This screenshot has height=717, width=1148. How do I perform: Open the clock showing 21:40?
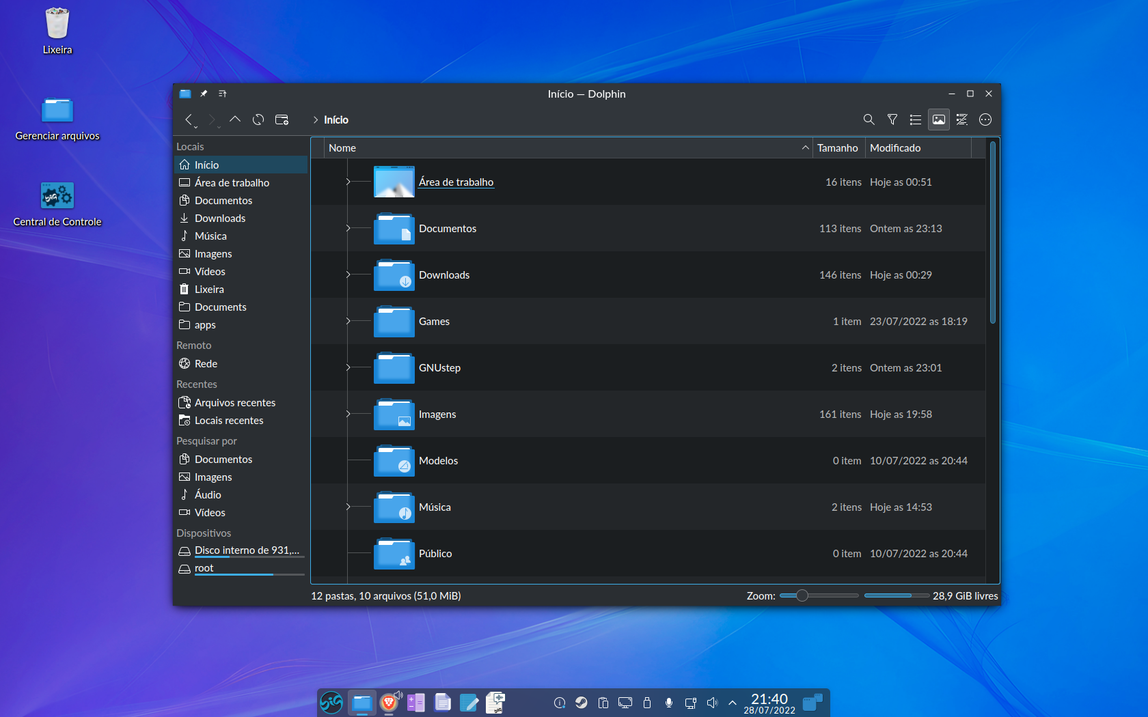point(769,703)
